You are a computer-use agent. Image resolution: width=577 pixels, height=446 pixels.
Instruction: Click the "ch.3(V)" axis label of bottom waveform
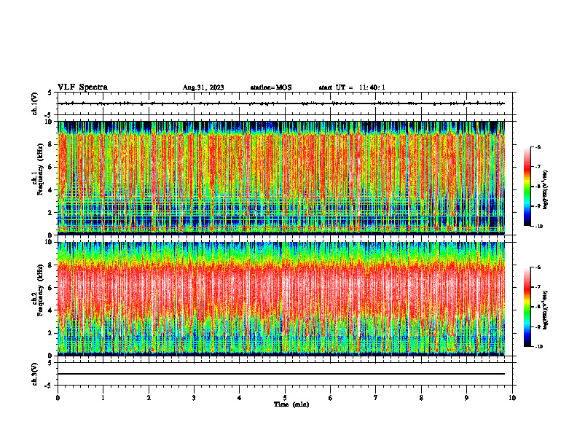35,374
